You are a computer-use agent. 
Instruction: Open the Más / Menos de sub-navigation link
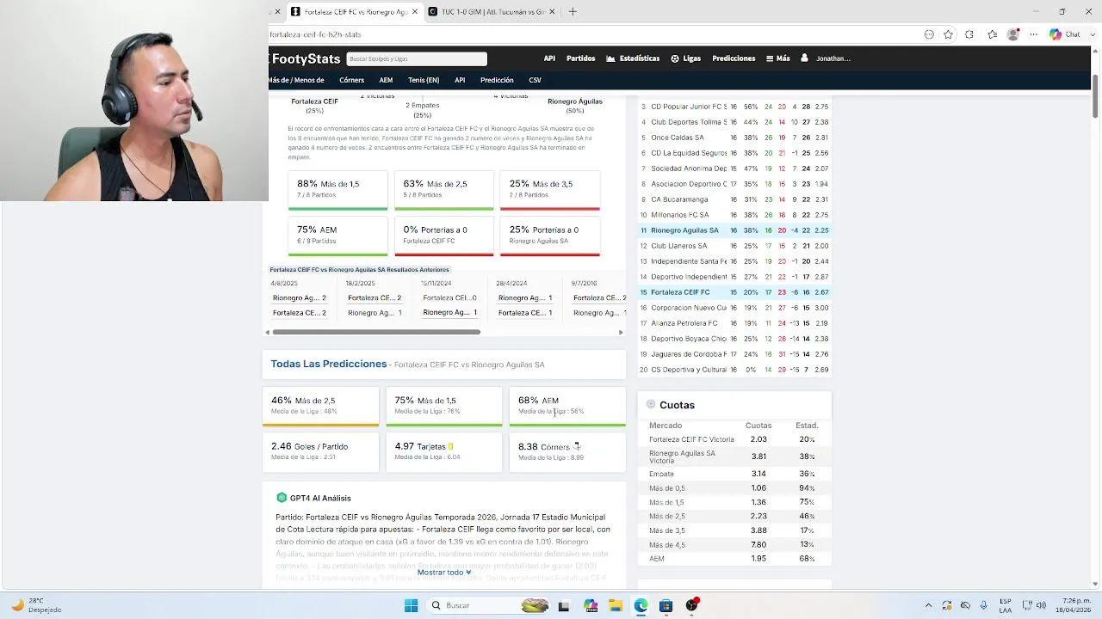tap(297, 80)
